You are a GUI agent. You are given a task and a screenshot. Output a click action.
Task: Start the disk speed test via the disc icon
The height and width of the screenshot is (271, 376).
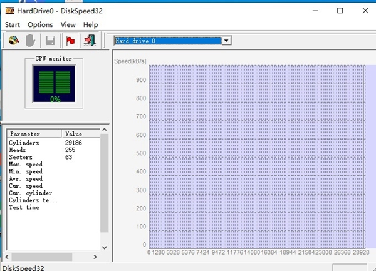(14, 41)
